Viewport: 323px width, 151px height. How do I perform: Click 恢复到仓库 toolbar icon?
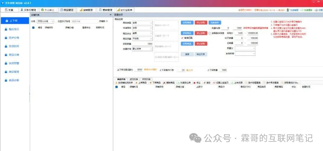coord(178,83)
